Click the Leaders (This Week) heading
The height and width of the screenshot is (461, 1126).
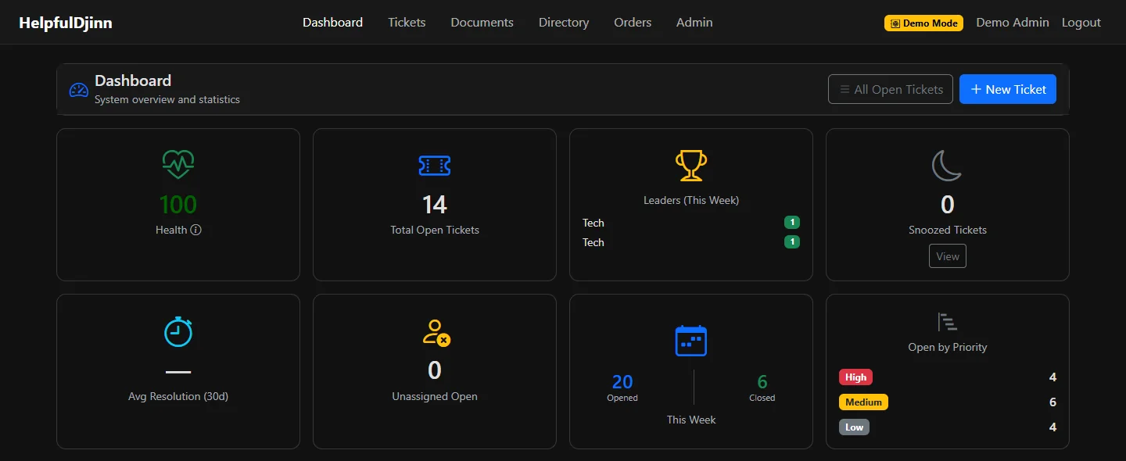click(691, 200)
